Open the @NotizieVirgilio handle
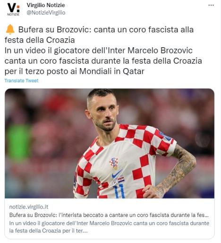The image size is (221, 243). [46, 13]
